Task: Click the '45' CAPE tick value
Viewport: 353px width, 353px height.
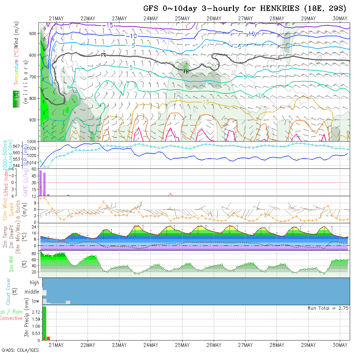Action: click(x=34, y=176)
